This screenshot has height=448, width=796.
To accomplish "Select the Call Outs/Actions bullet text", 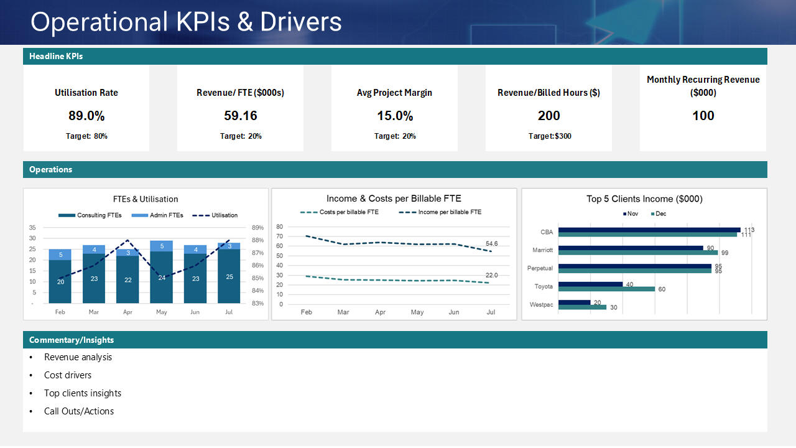I will click(79, 411).
